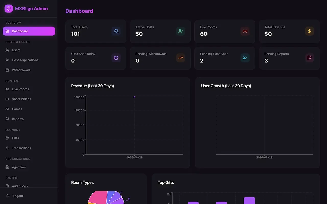This screenshot has height=204, width=327.
Task: Click the revenue data point on the chart
Action: click(134, 97)
